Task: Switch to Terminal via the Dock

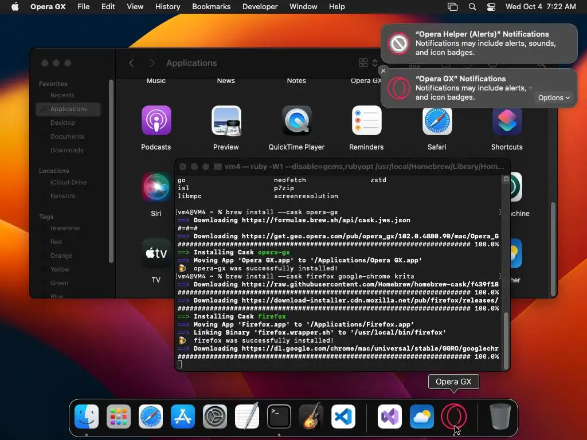Action: [279, 417]
